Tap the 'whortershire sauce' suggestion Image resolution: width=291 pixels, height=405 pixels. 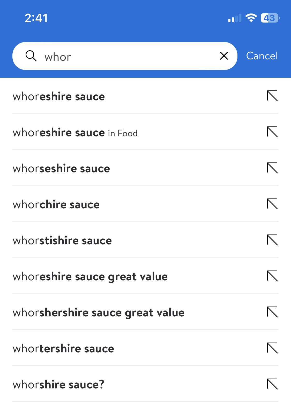pos(64,349)
